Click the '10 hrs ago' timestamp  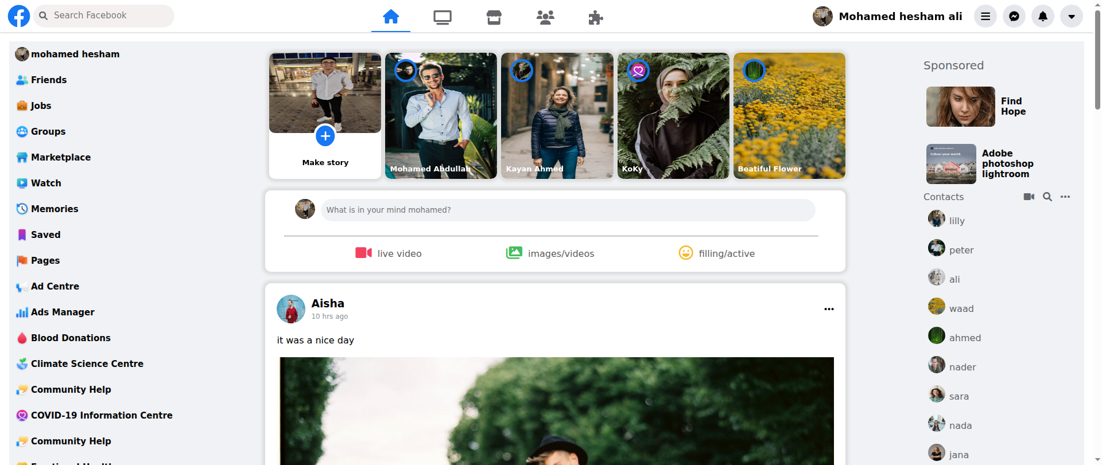click(x=329, y=316)
